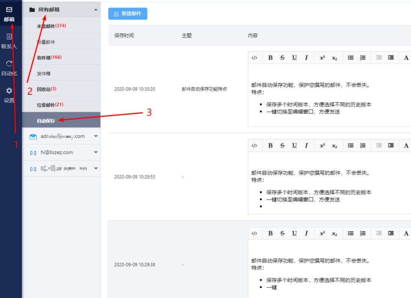Click the code view icon in first editor
Screen dimensions: 411x298
pos(254,58)
